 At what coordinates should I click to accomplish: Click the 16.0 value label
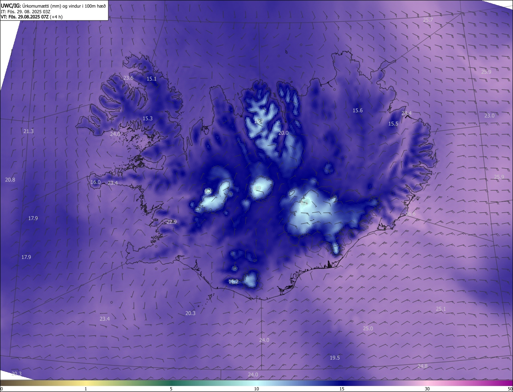click(x=95, y=182)
